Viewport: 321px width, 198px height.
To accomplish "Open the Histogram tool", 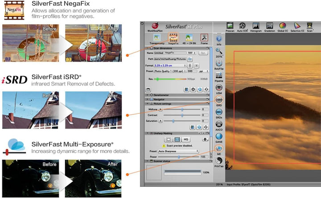I will click(x=255, y=27).
